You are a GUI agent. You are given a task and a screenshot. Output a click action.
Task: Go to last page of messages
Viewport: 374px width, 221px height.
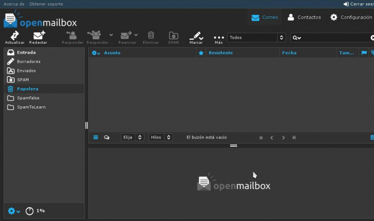click(x=294, y=138)
